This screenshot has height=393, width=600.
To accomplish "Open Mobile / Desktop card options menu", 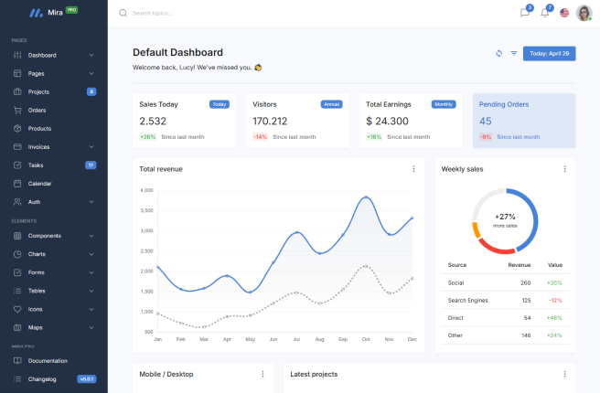I will point(262,374).
